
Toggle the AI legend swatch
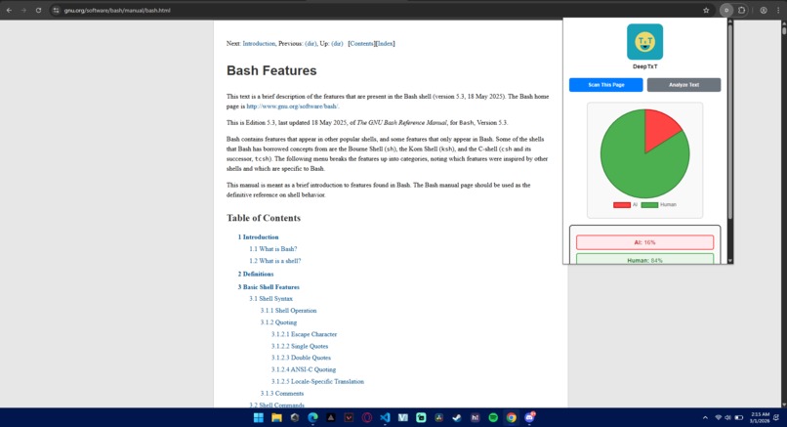[x=622, y=205]
